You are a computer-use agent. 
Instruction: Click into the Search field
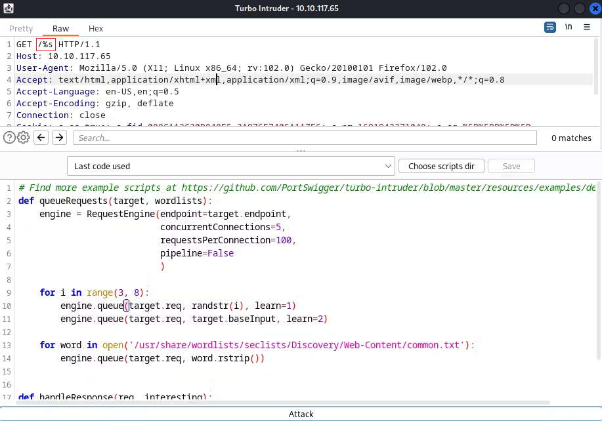[305, 138]
